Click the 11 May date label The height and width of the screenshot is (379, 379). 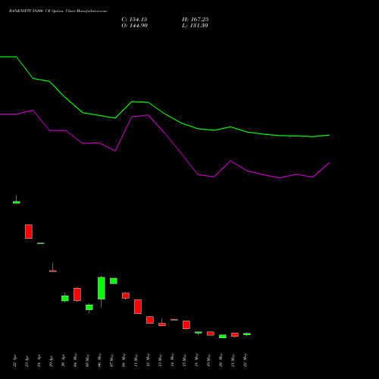point(136,360)
